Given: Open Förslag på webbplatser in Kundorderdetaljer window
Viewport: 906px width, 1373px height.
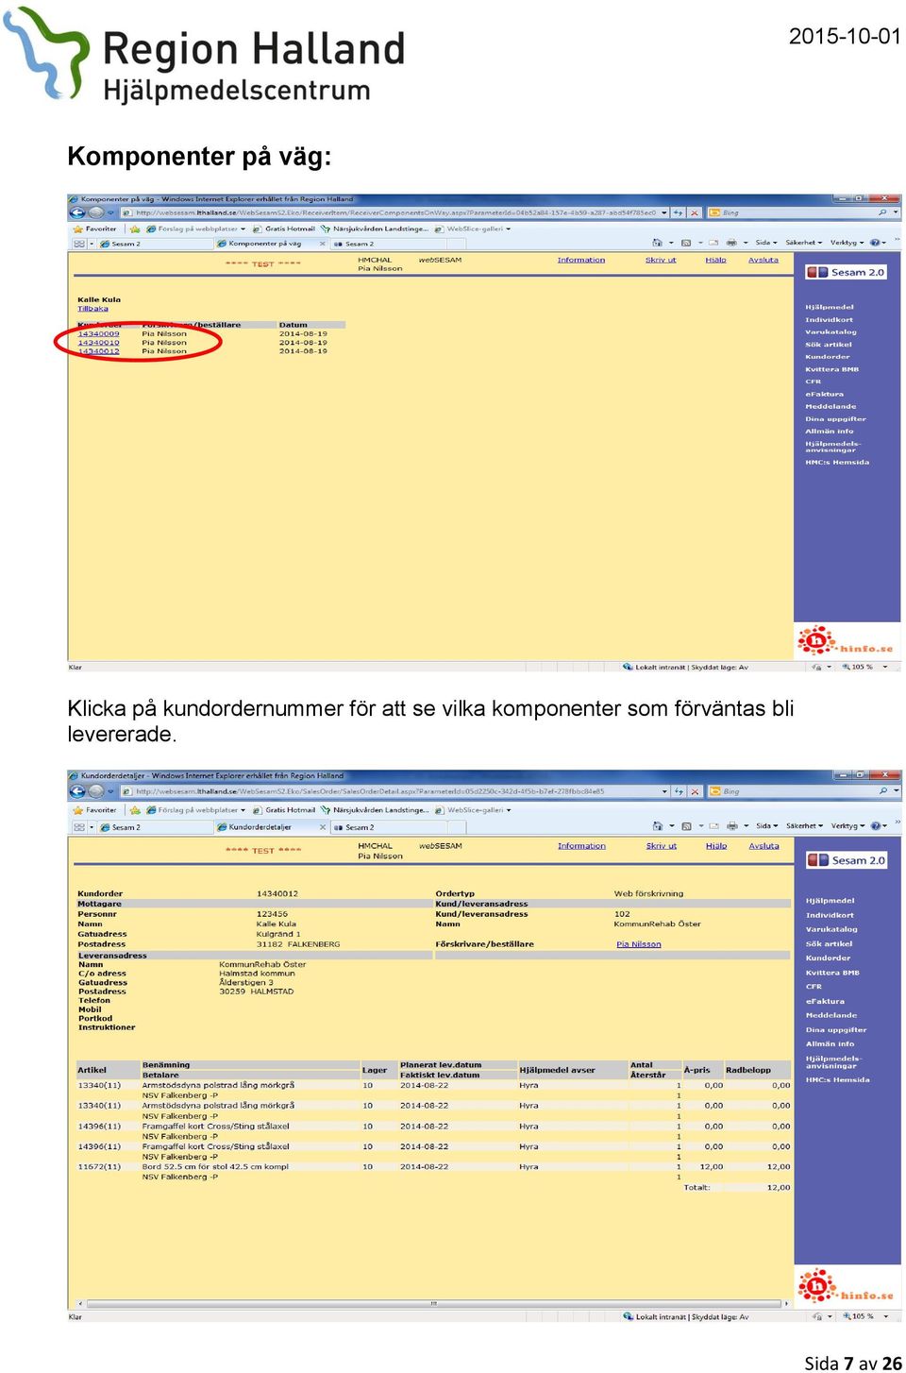Looking at the screenshot, I should pos(195,810).
